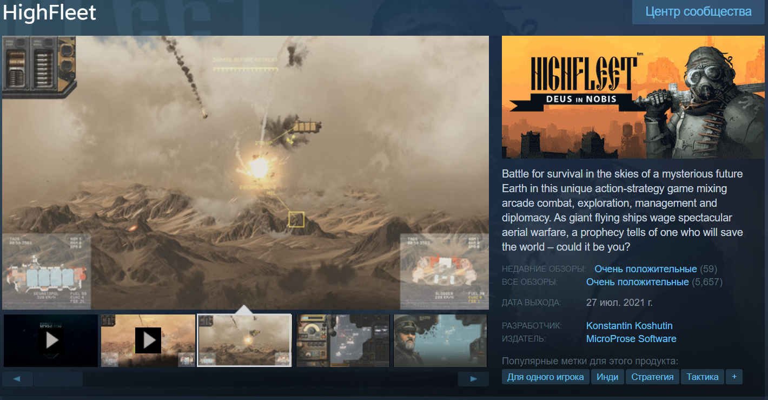This screenshot has height=400, width=768.
Task: Select the Инди tag
Action: 607,377
